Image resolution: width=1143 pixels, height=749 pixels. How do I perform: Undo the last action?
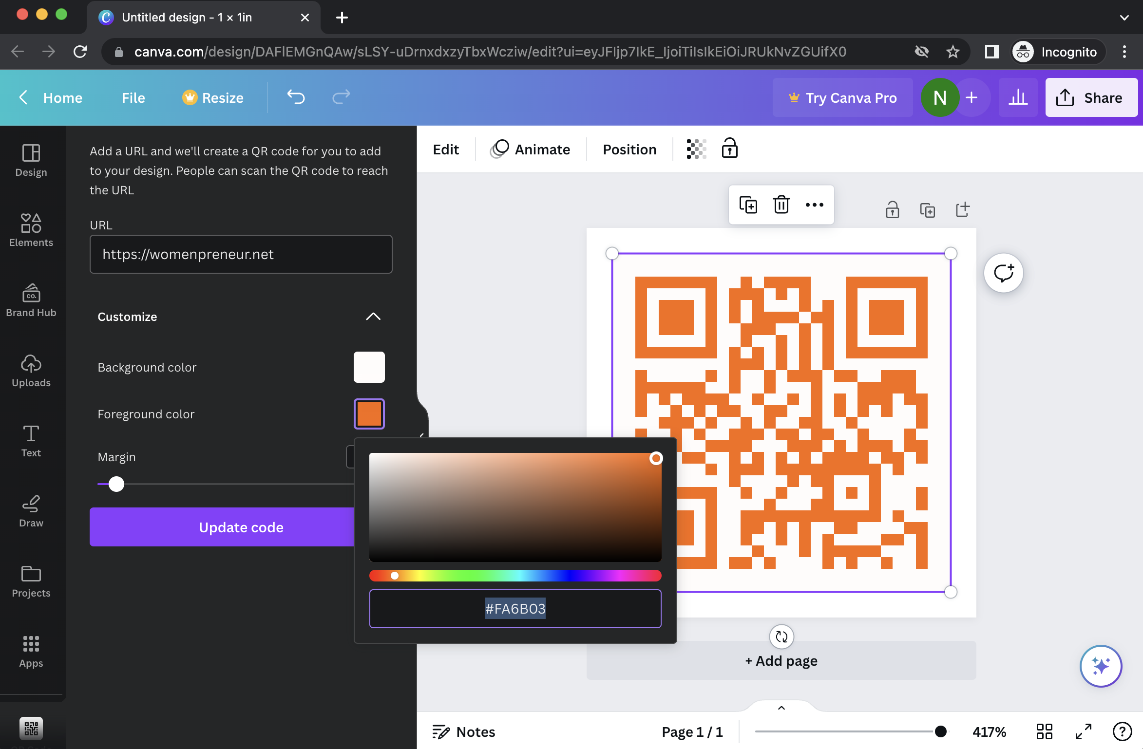(x=296, y=97)
